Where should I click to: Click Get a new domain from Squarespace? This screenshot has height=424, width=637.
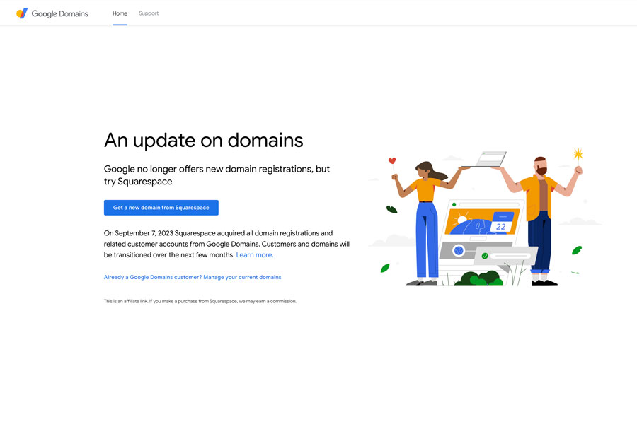tap(161, 207)
